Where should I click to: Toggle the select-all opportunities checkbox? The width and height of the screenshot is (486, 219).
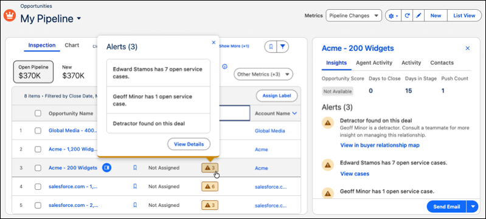[38, 113]
